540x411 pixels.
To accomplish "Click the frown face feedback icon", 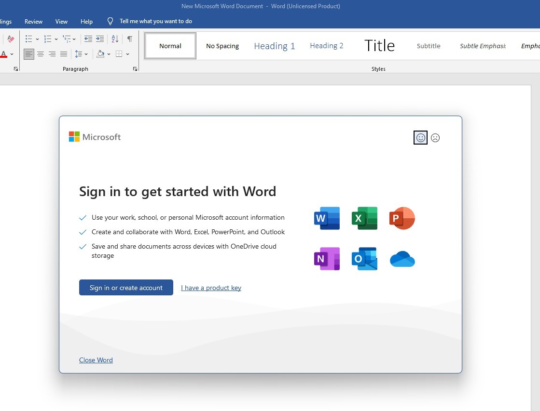I will [435, 138].
